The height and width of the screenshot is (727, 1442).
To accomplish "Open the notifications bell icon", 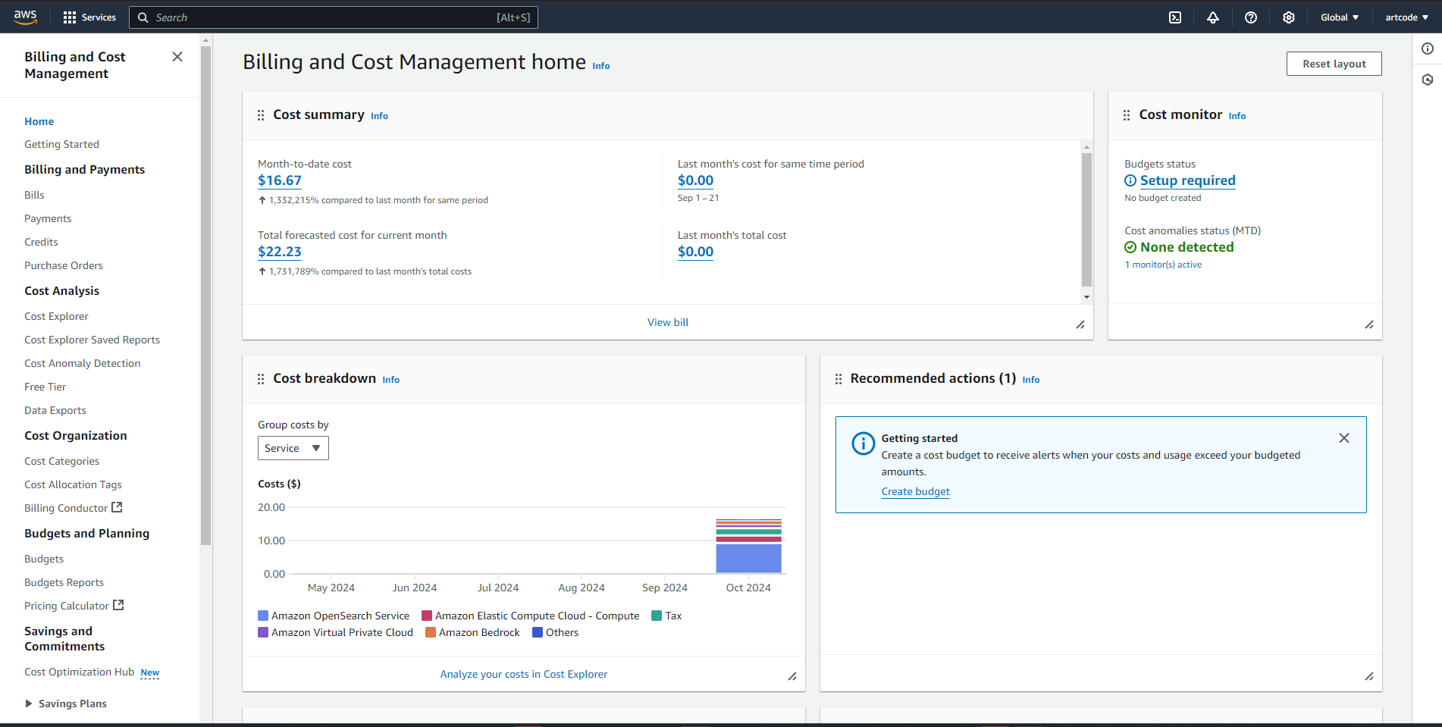I will pyautogui.click(x=1213, y=17).
